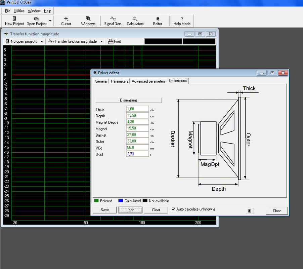
Task: Click the Basket value field
Action: (137, 134)
